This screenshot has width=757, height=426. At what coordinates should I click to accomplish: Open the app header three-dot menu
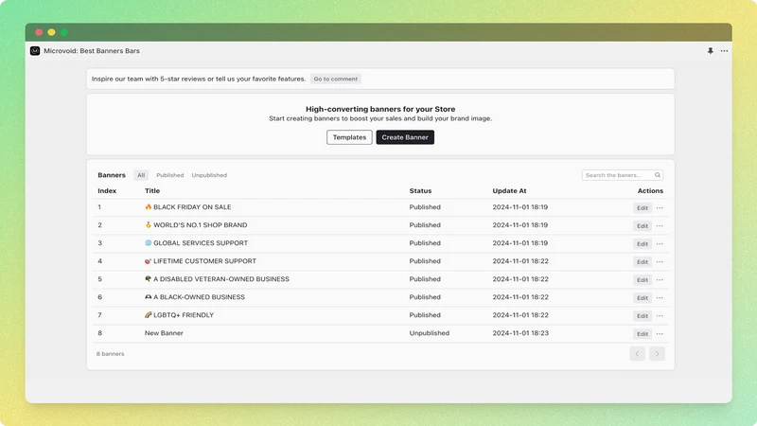(x=724, y=51)
